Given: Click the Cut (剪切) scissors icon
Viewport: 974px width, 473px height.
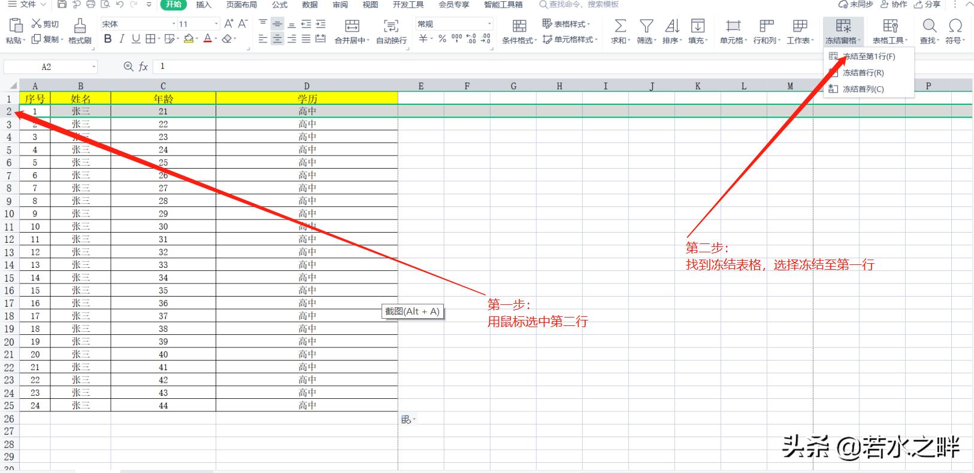Looking at the screenshot, I should pos(37,24).
